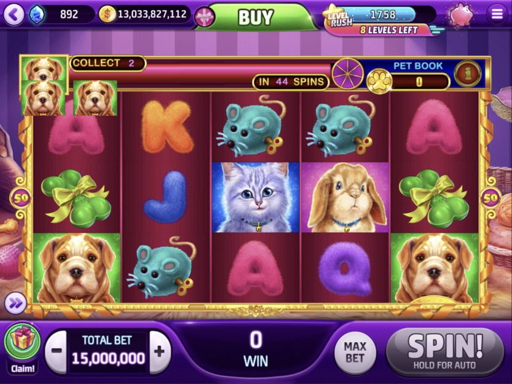
Task: Click the green BUY button
Action: [x=255, y=17]
